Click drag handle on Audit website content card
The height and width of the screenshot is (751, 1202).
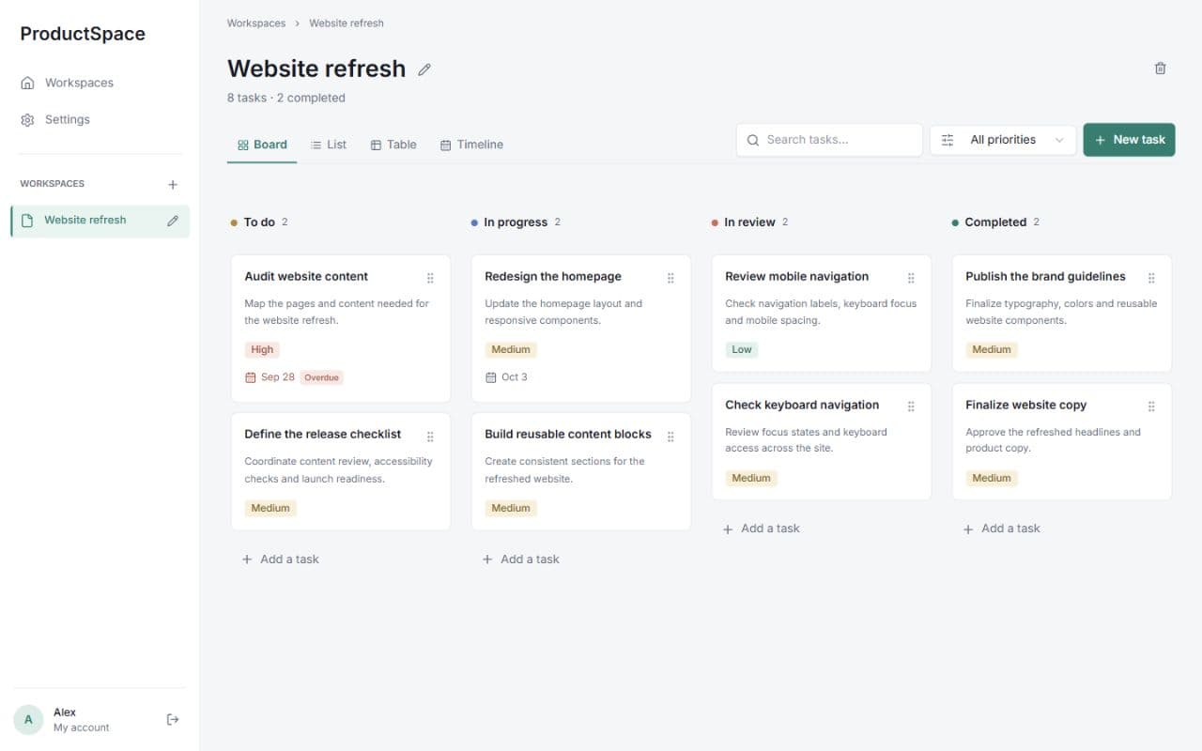tap(430, 278)
